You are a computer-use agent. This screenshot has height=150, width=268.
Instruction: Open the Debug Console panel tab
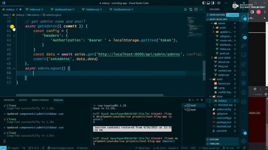pyautogui.click(x=40, y=100)
